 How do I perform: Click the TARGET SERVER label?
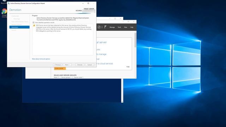tap(89, 9)
